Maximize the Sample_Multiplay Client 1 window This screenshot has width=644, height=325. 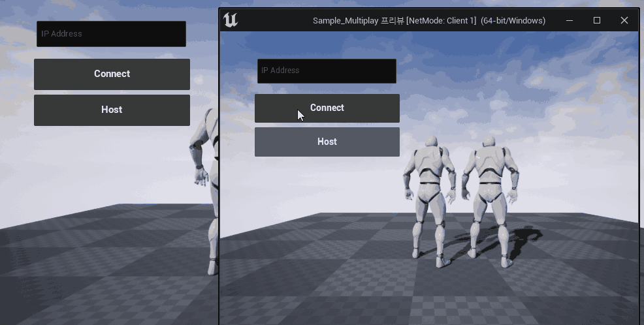(x=597, y=20)
